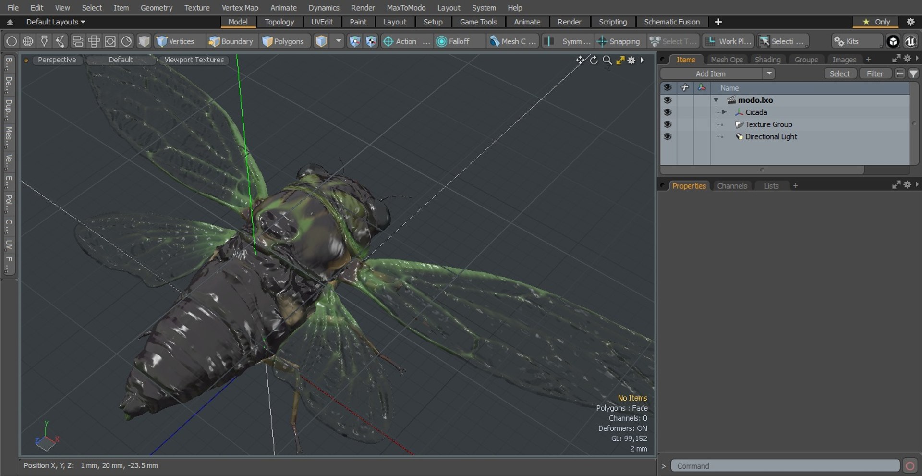Click the Select button in Items panel
The height and width of the screenshot is (476, 922).
click(839, 73)
